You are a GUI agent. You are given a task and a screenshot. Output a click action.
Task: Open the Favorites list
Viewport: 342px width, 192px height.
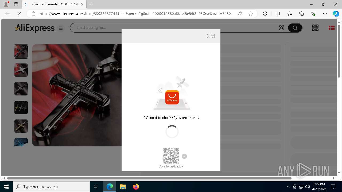[290, 14]
